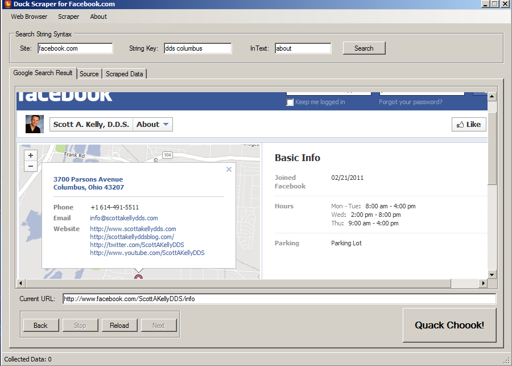Screen dimensions: 512x366
Task: Click the Wed hours row
Action: pyautogui.click(x=366, y=215)
